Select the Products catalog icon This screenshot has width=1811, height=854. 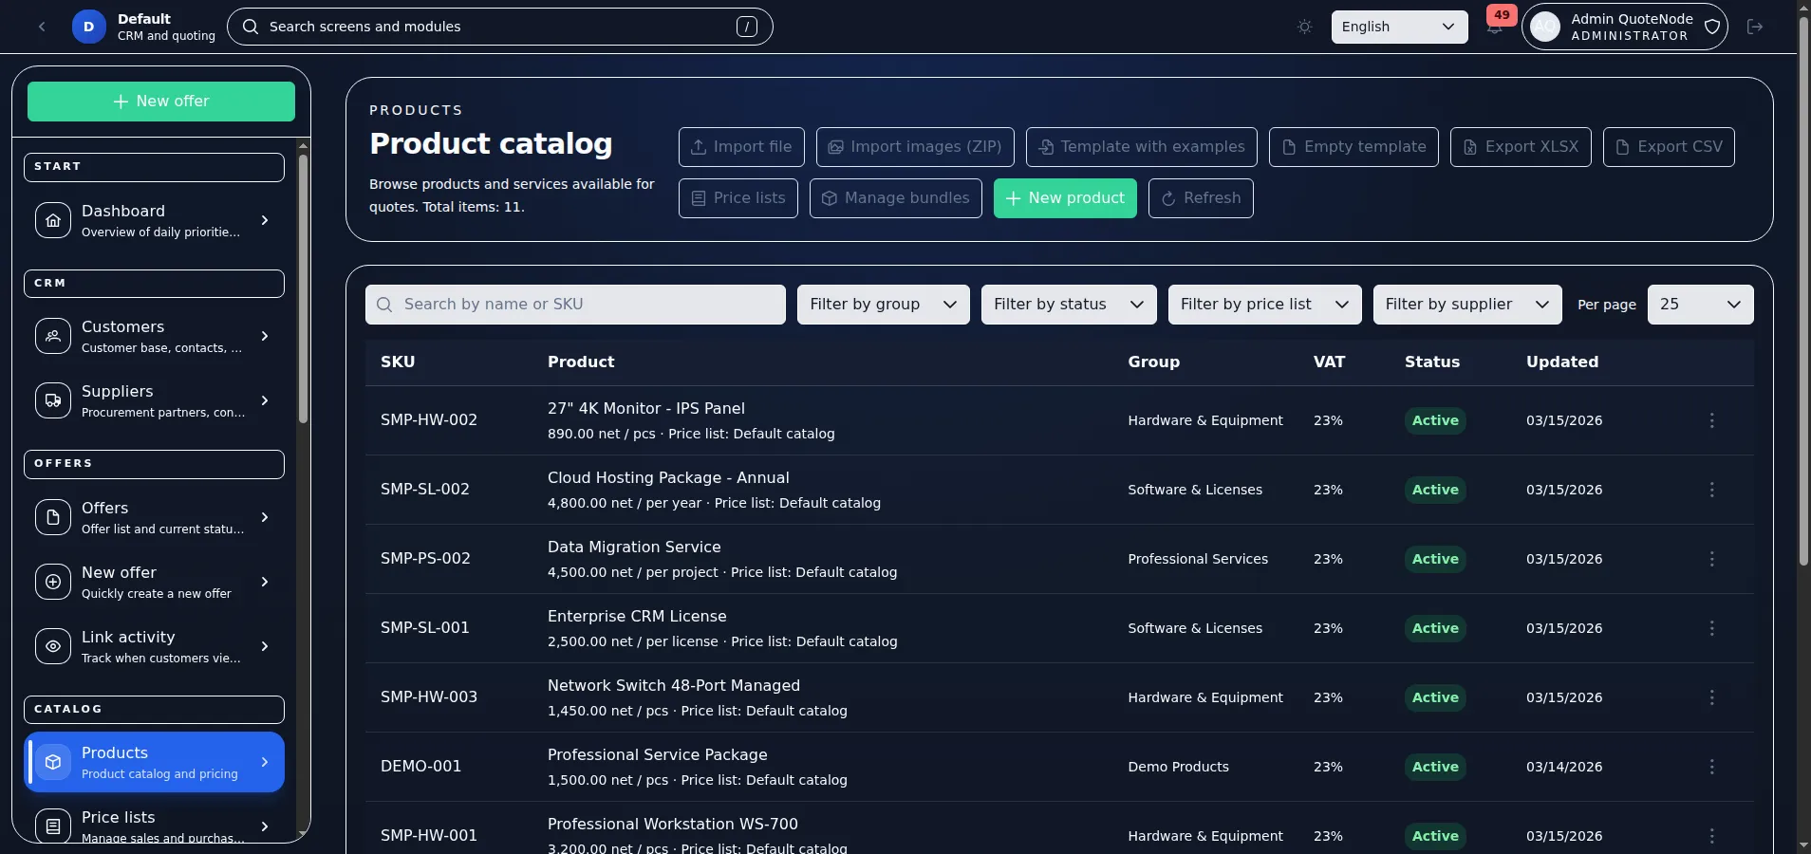pyautogui.click(x=54, y=762)
